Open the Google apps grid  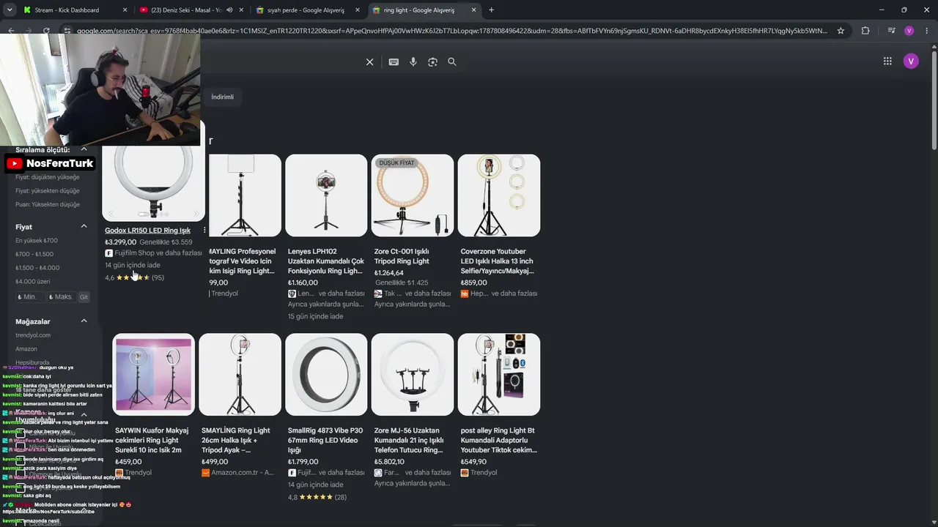(887, 61)
